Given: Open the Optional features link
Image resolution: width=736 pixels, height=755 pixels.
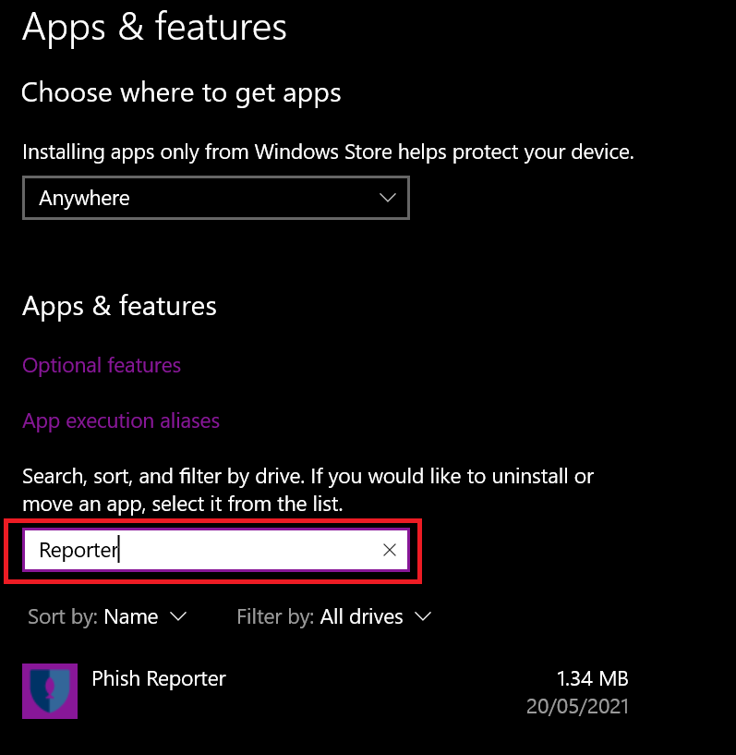Looking at the screenshot, I should (102, 365).
